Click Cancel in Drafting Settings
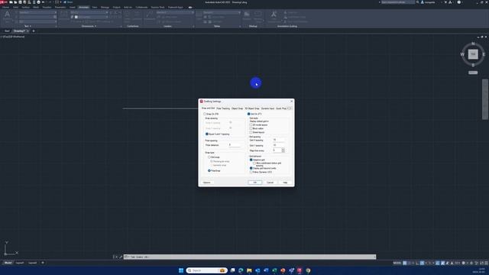Screen dimensions: 489x275 [x=270, y=183]
